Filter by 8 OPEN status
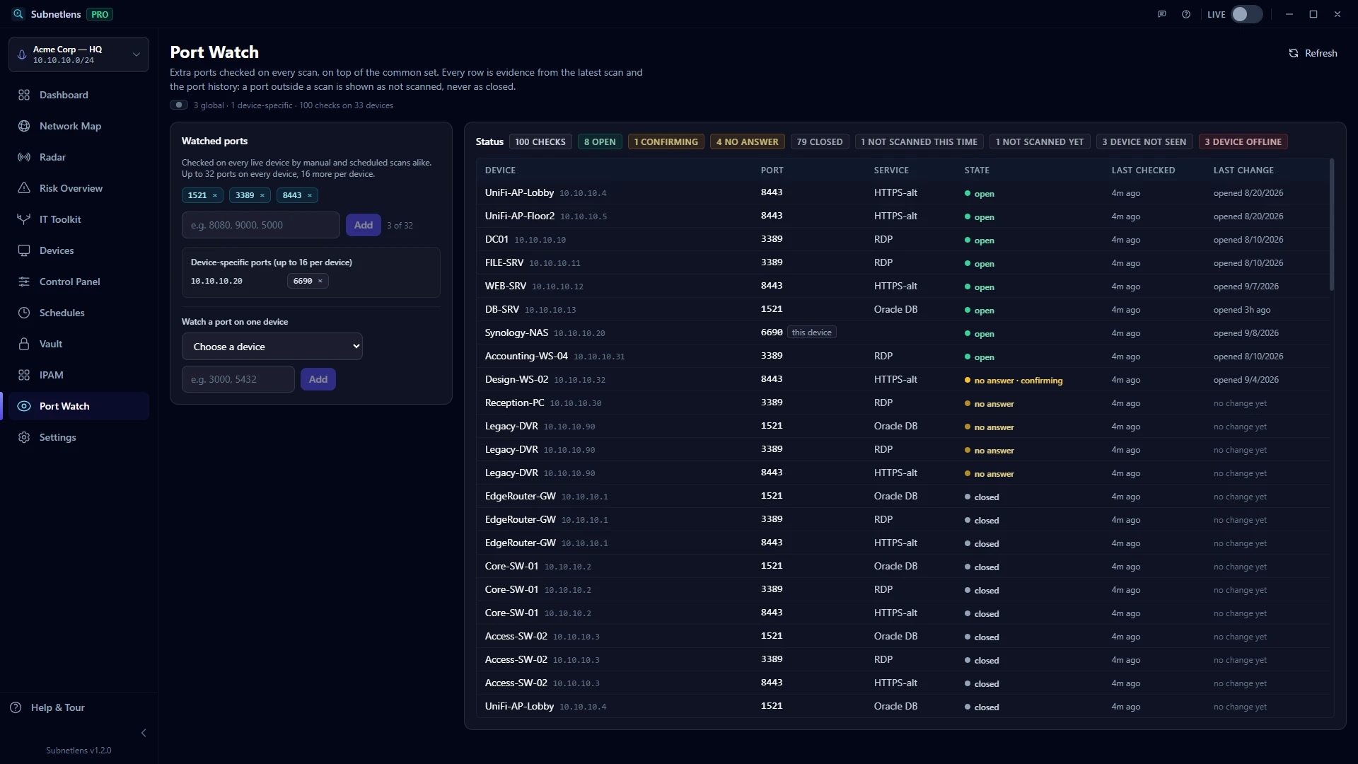Screen dimensions: 1358x764 (600, 141)
